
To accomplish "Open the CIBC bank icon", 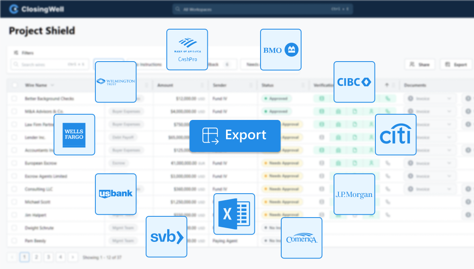I will click(354, 81).
